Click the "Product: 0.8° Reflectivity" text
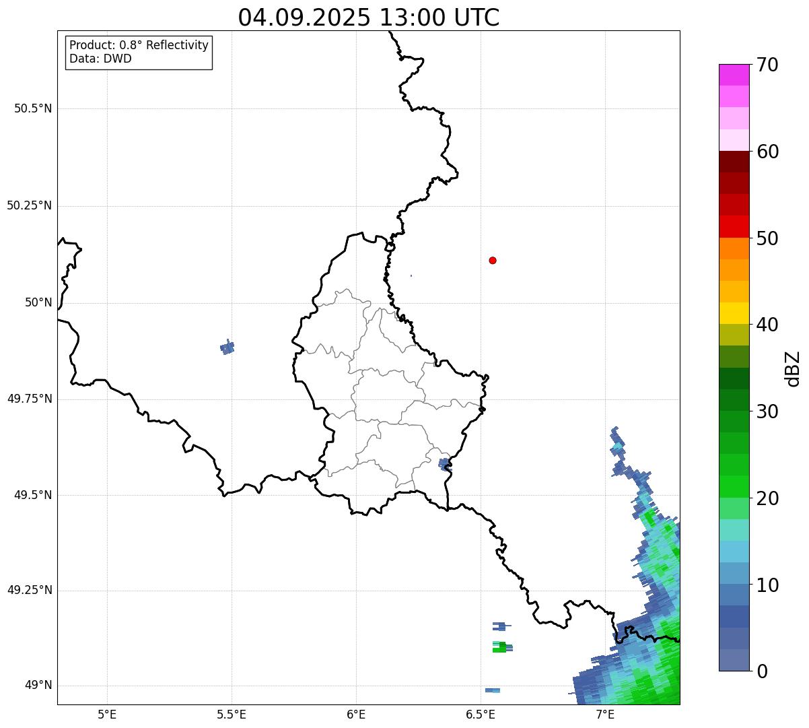This screenshot has width=809, height=728. tap(139, 45)
